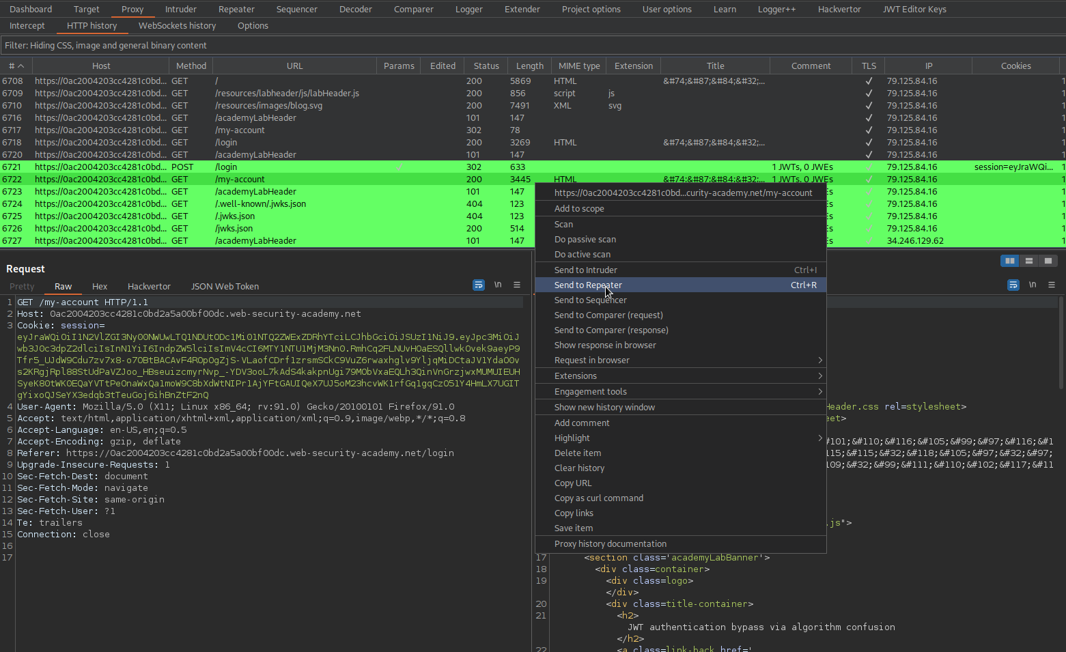Open the Response editor hamburger options menu
The height and width of the screenshot is (652, 1066).
[x=1052, y=285]
